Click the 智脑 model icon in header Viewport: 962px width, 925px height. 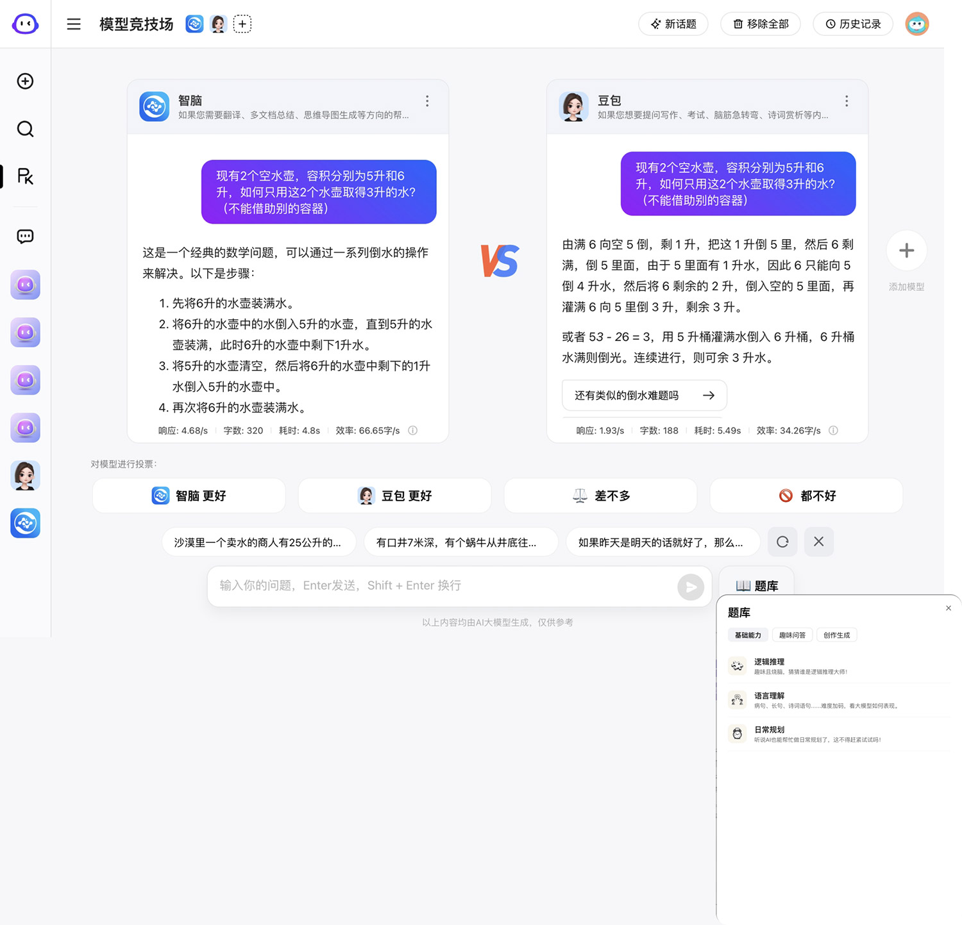pyautogui.click(x=194, y=24)
